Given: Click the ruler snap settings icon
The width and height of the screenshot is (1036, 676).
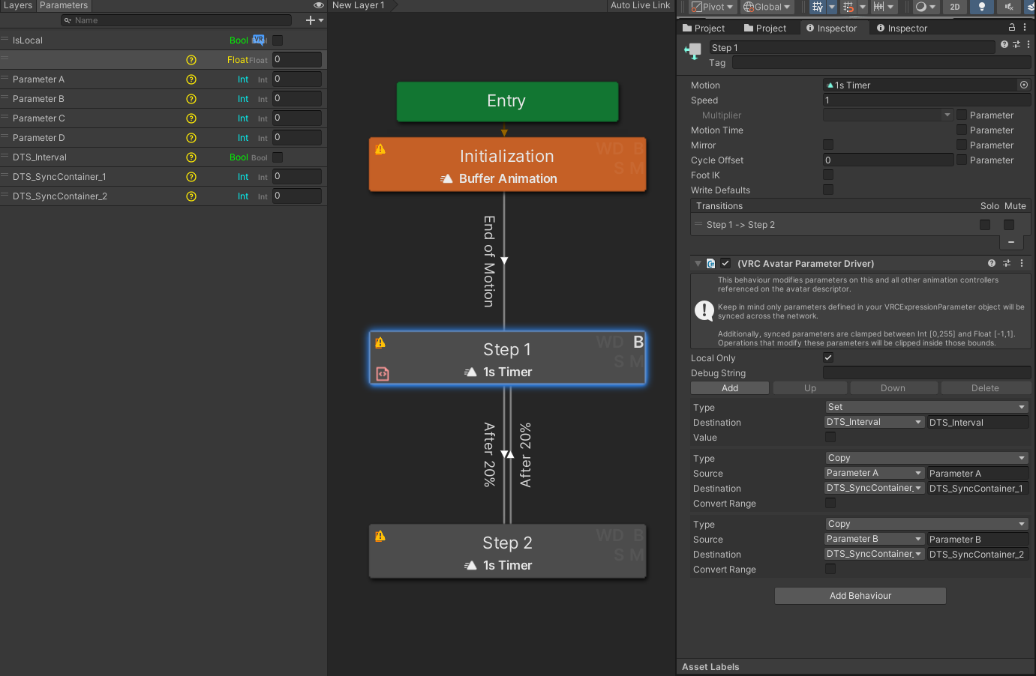Looking at the screenshot, I should point(878,7).
